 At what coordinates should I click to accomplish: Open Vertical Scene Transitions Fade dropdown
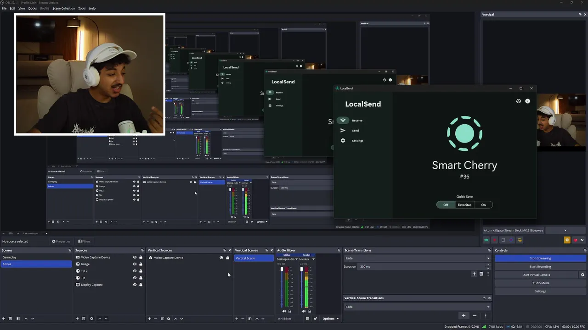(x=418, y=307)
